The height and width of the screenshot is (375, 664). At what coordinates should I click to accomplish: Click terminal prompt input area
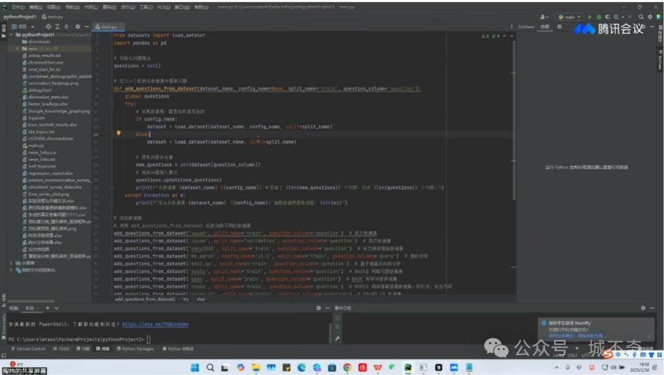coord(149,339)
